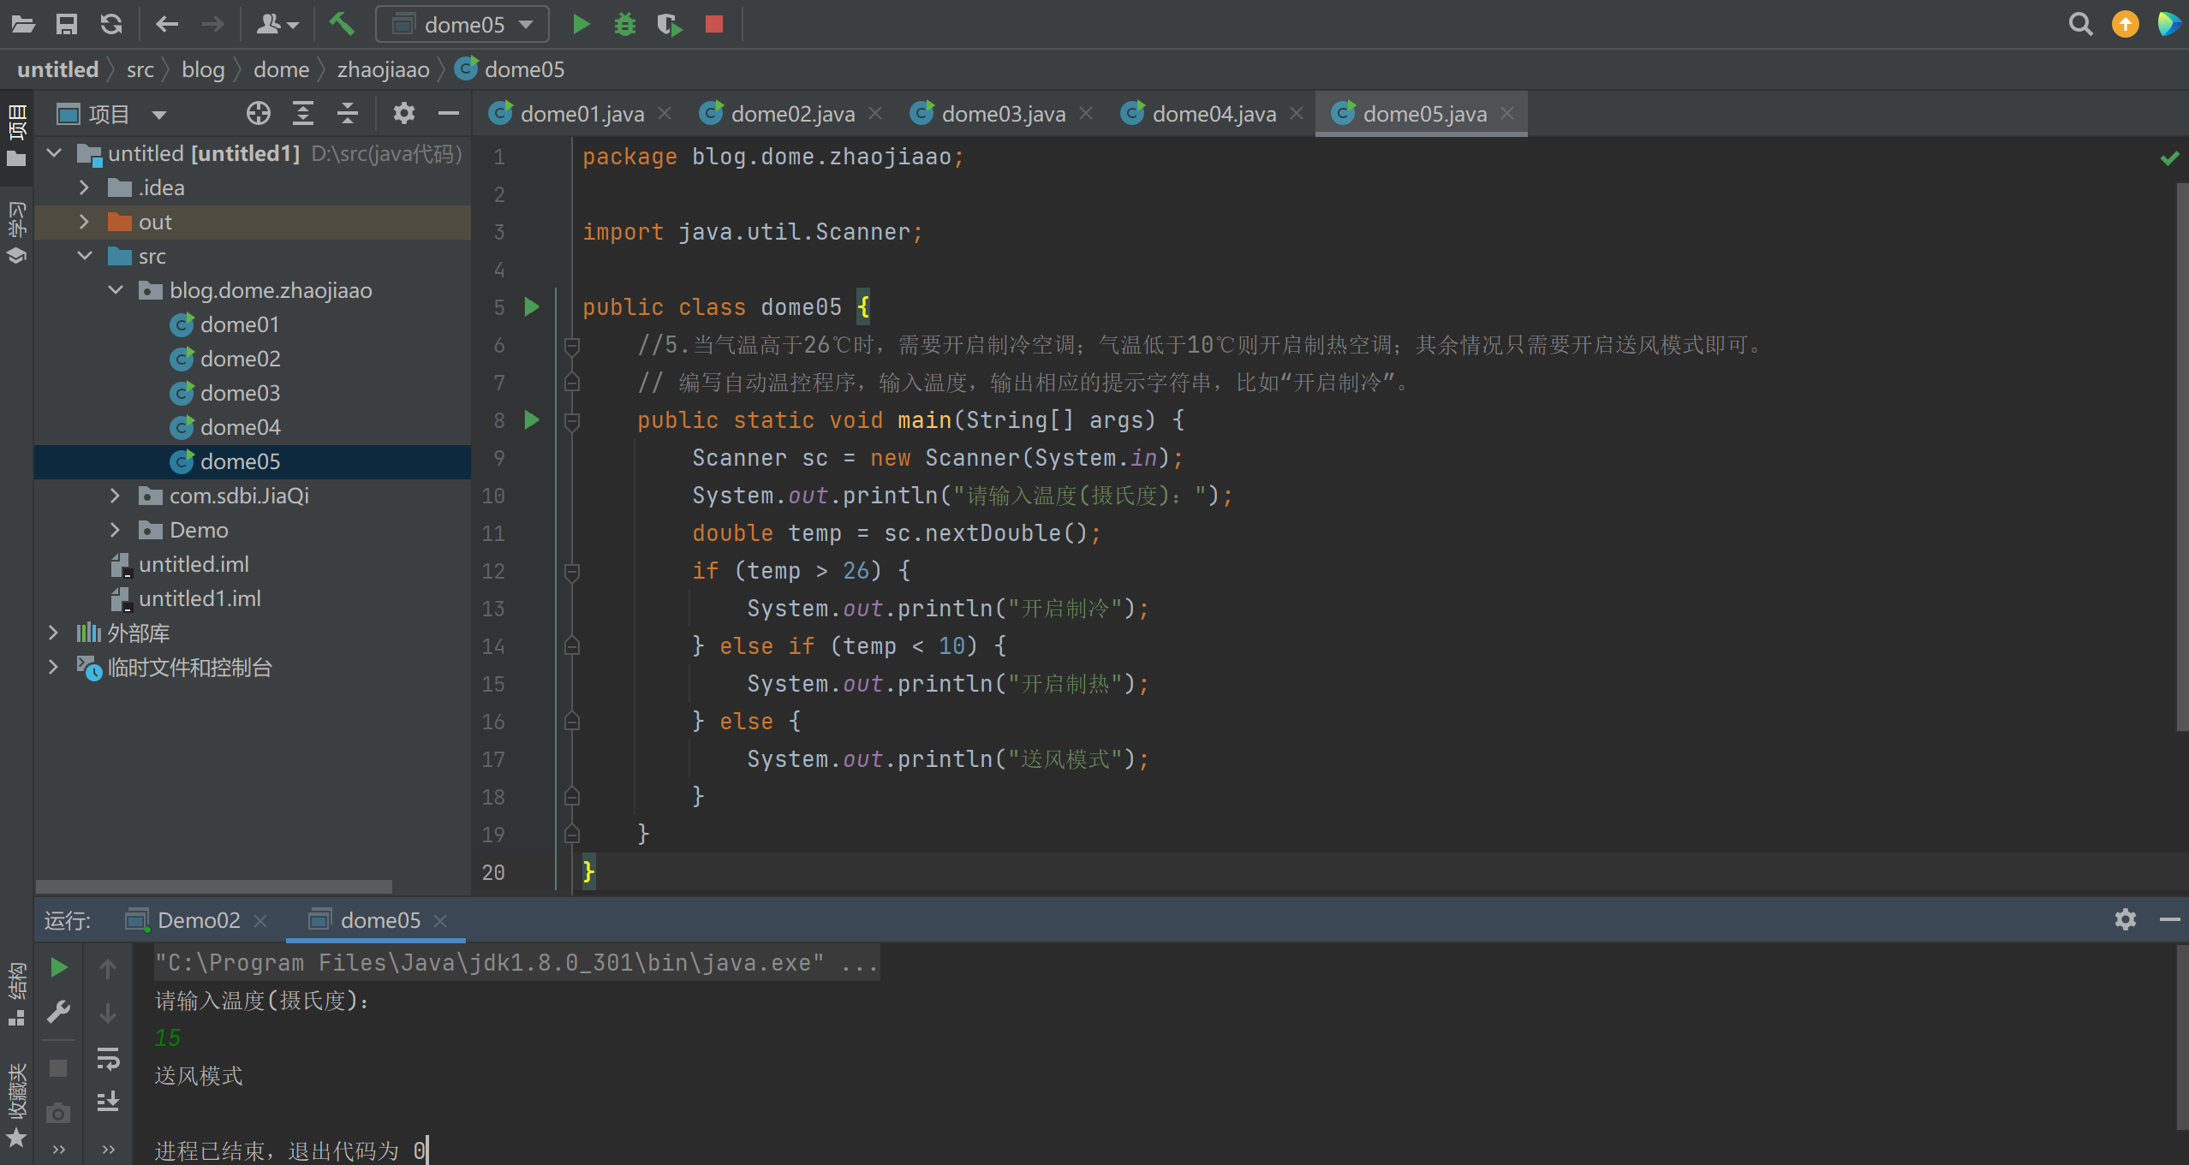Open project panel gear settings
2189x1165 pixels.
click(x=403, y=113)
